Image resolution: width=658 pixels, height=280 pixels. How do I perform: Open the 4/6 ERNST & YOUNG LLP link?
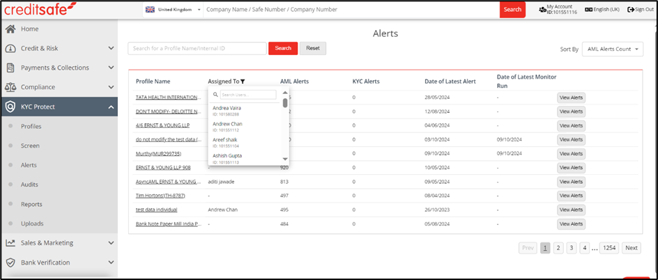click(x=162, y=125)
